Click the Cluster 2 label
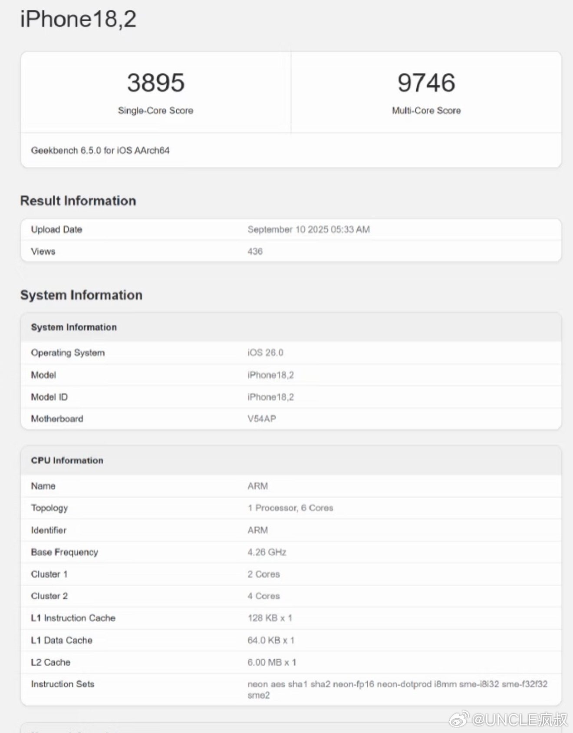 49,596
